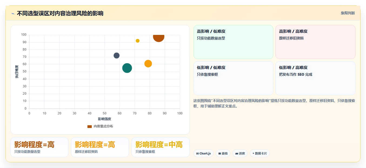Toggle the 内容重点分布 legend swatch
The width and height of the screenshot is (366, 168).
pyautogui.click(x=89, y=127)
